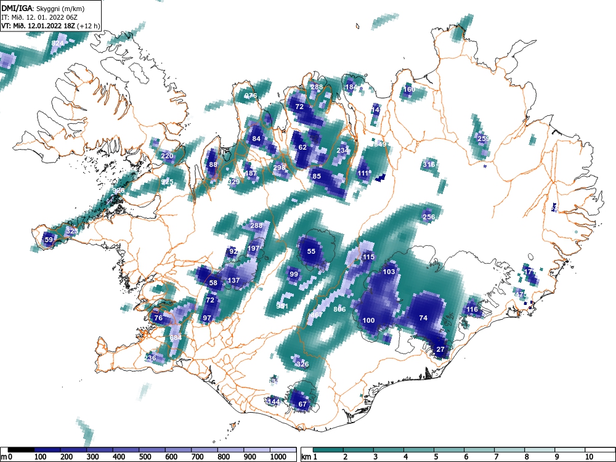Click the '1000' label in the meter legend
The width and height of the screenshot is (616, 462).
pos(278,456)
